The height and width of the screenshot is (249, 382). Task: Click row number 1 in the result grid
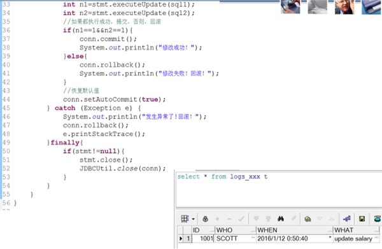click(188, 239)
